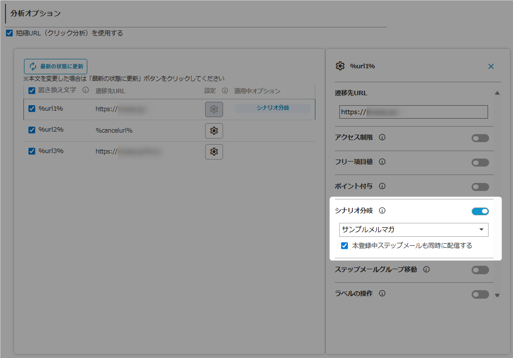Click the panel scroll-up arrow
Image resolution: width=513 pixels, height=358 pixels.
498,93
